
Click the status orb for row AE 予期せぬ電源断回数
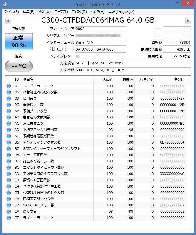pos(9,136)
